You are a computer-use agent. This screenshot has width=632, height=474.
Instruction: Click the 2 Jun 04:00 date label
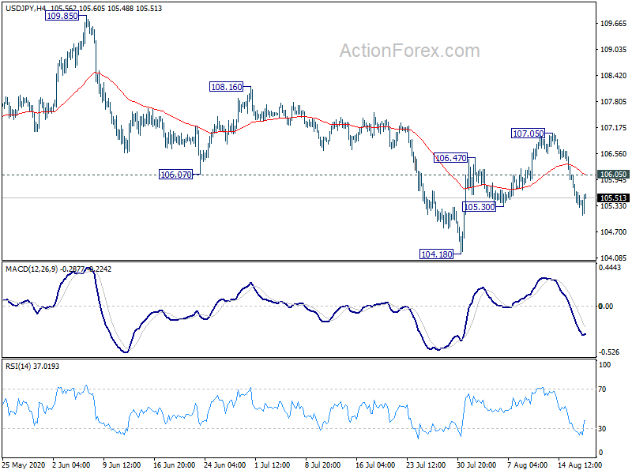[x=71, y=465]
